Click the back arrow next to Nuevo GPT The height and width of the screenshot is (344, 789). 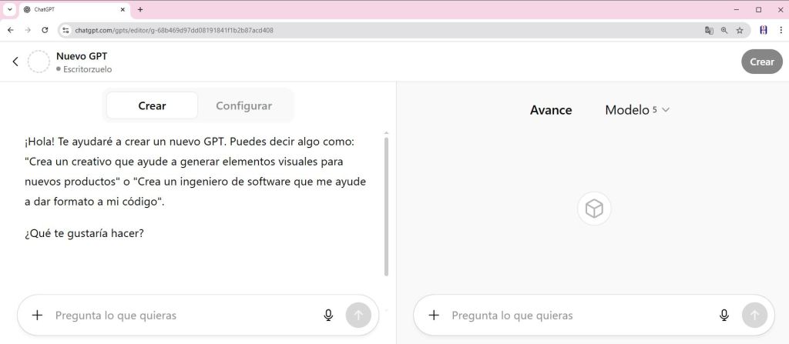point(15,62)
